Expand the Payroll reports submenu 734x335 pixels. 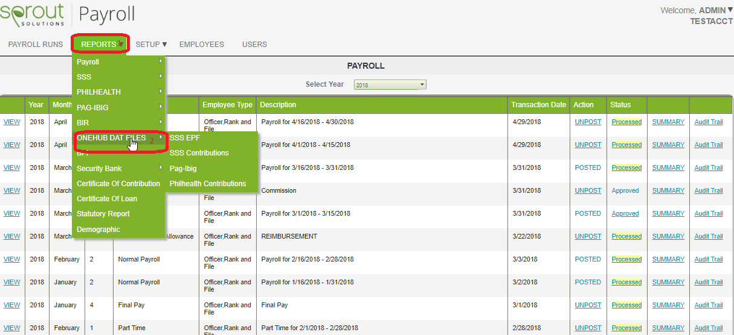(118, 62)
